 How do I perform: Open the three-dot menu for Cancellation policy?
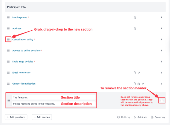point(161,40)
